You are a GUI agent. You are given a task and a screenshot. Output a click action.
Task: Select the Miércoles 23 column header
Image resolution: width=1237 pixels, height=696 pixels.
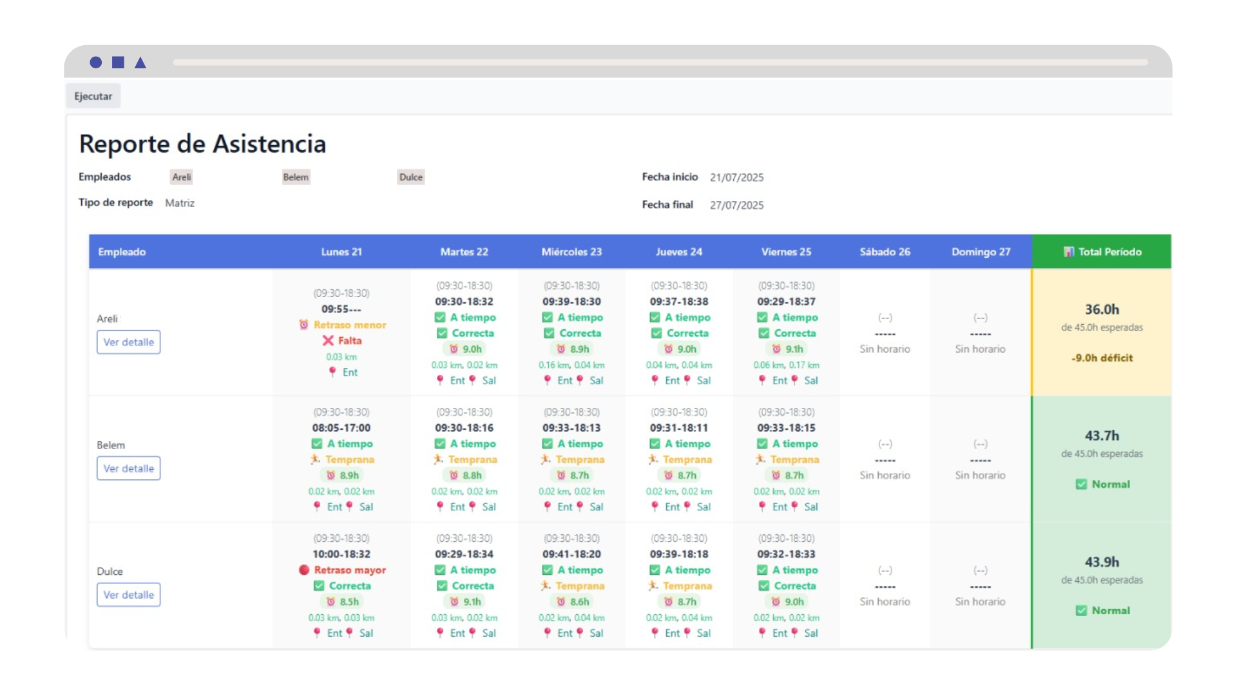pos(571,251)
